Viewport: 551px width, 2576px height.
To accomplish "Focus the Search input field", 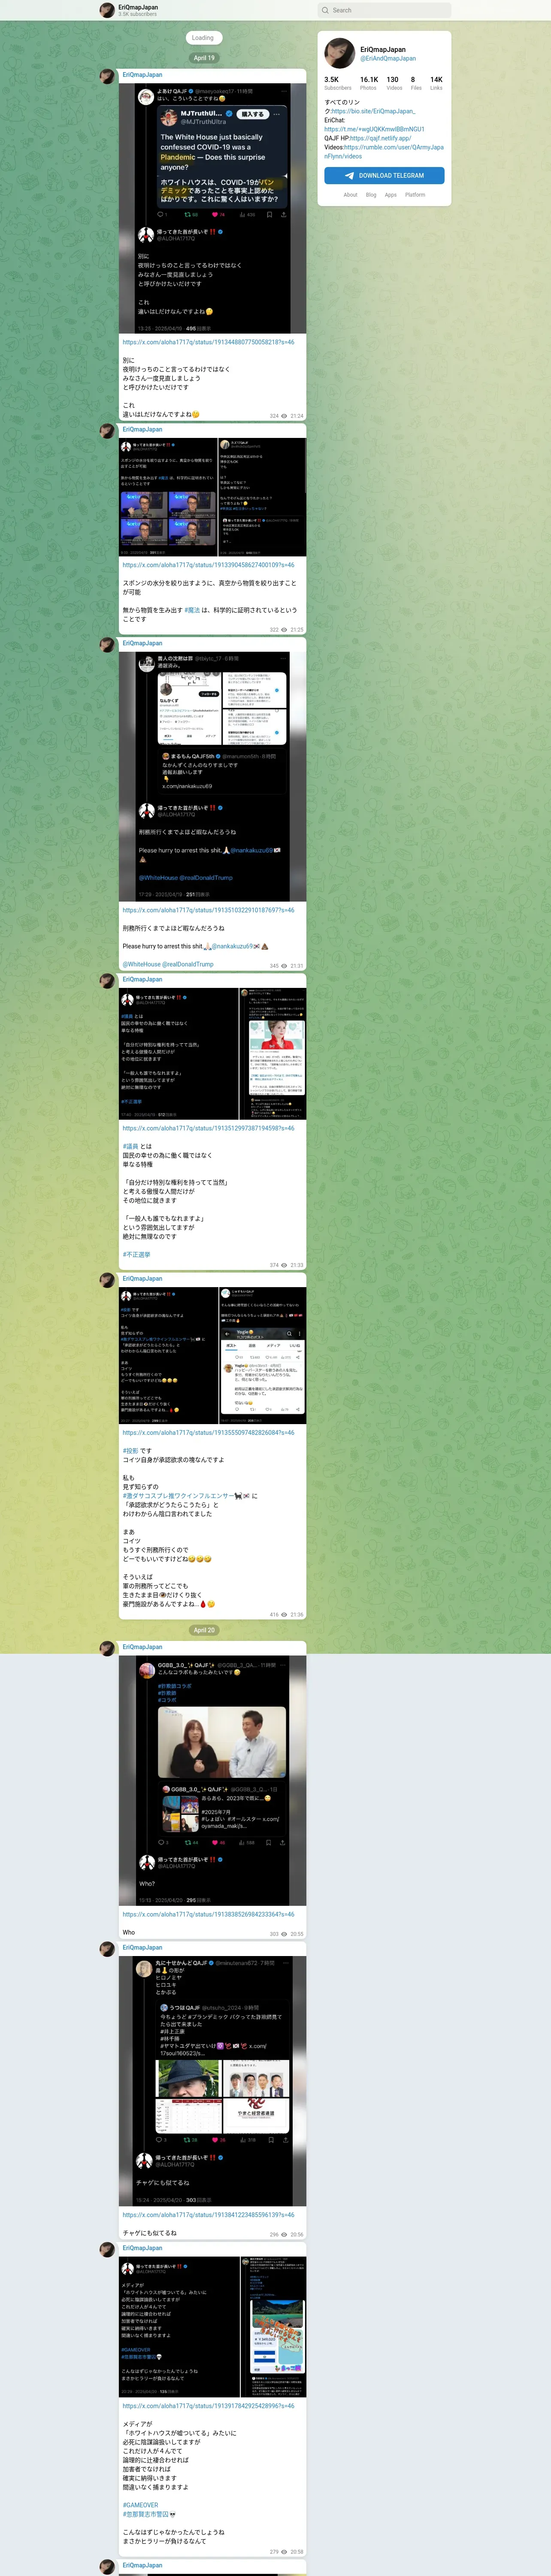I will (385, 10).
